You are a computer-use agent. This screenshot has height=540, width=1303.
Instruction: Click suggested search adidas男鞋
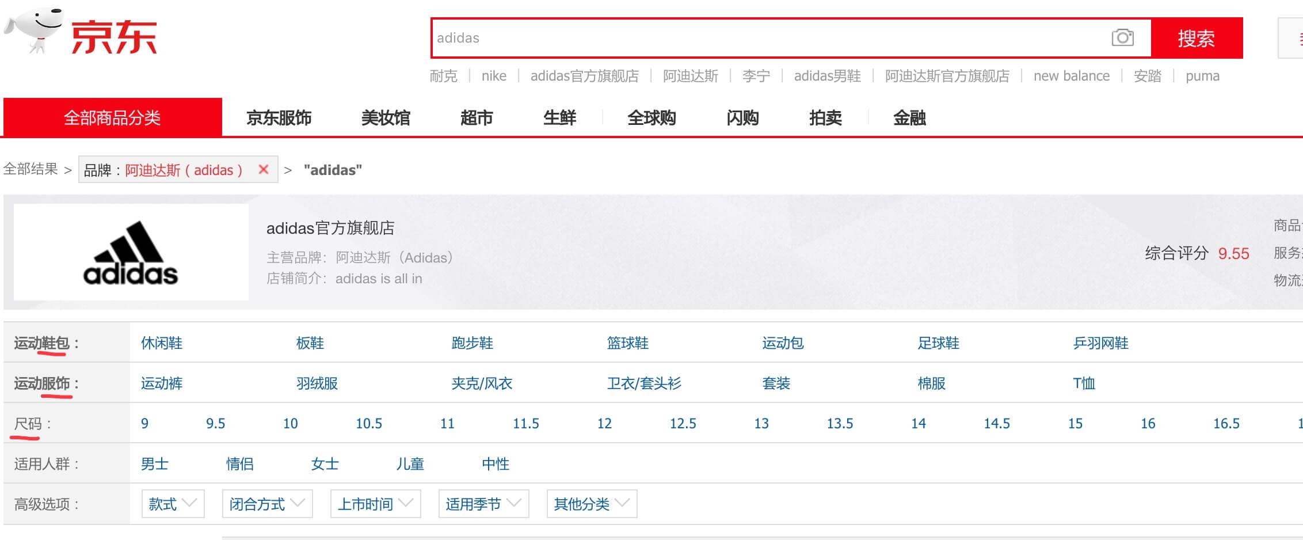click(827, 76)
